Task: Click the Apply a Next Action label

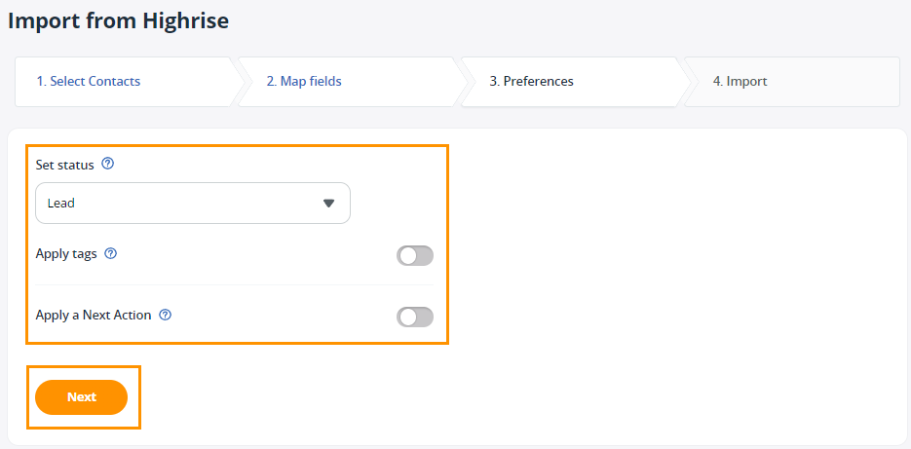Action: point(94,315)
